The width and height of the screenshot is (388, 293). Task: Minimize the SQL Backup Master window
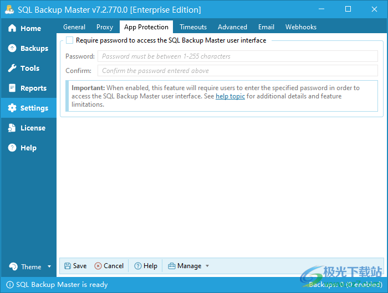(x=321, y=9)
